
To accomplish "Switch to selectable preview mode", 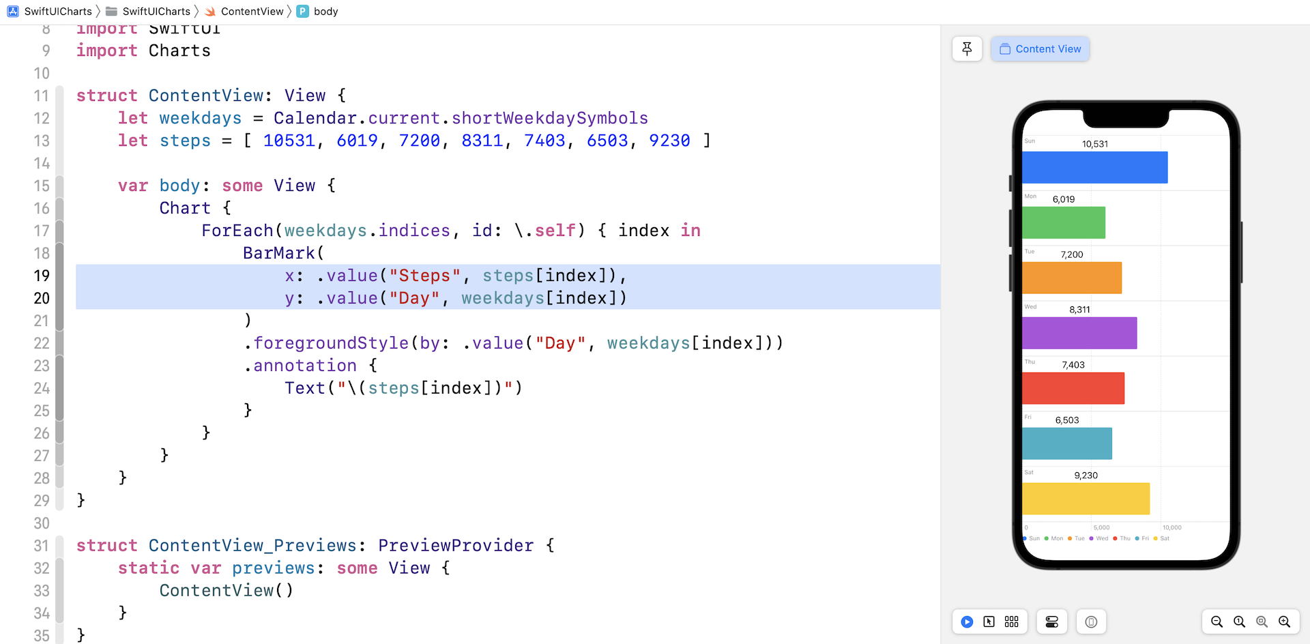I will tap(989, 621).
